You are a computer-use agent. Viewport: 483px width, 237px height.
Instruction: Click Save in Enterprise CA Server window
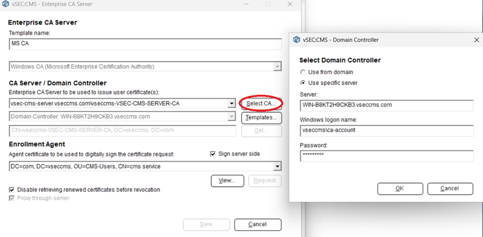click(x=207, y=225)
